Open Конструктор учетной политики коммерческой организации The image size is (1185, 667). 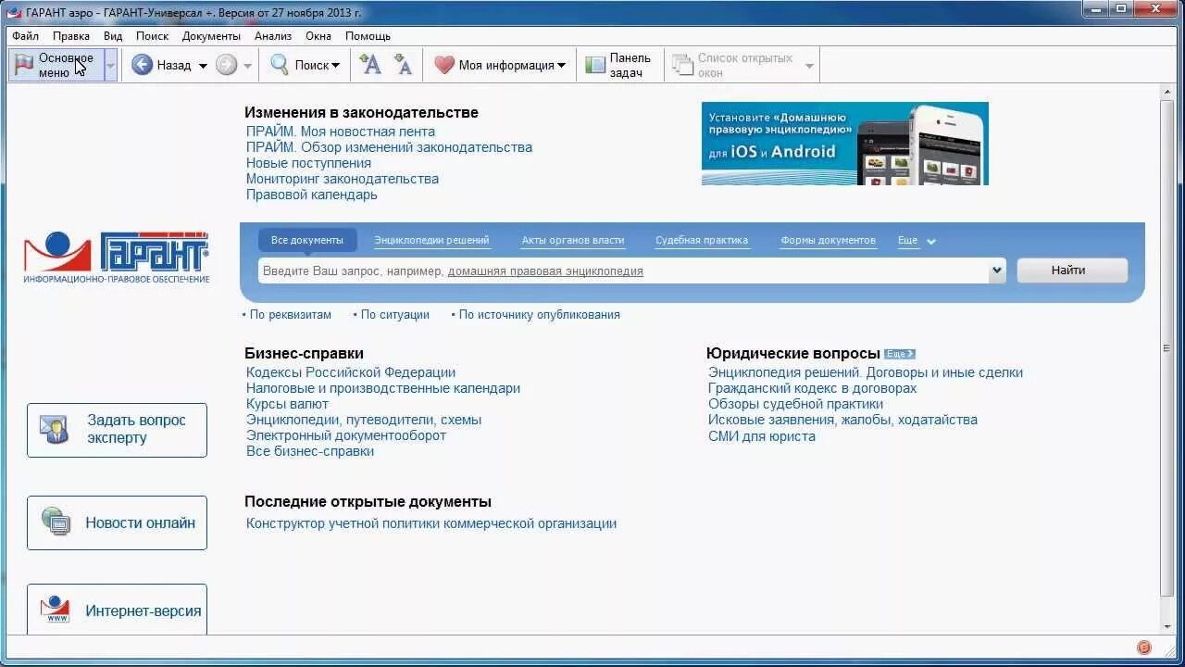(431, 523)
